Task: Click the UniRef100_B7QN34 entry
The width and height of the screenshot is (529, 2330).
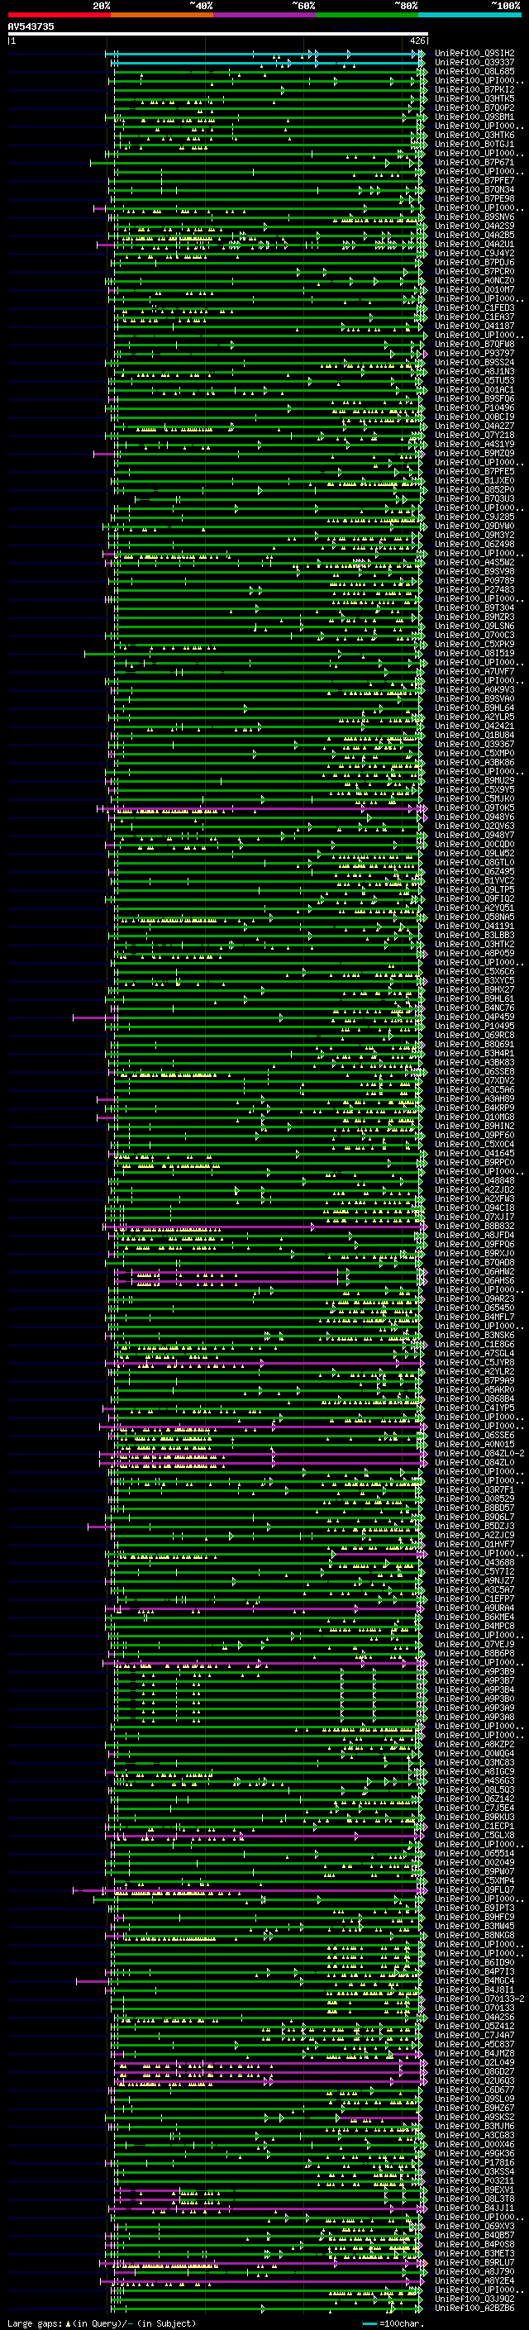Action: point(474,189)
